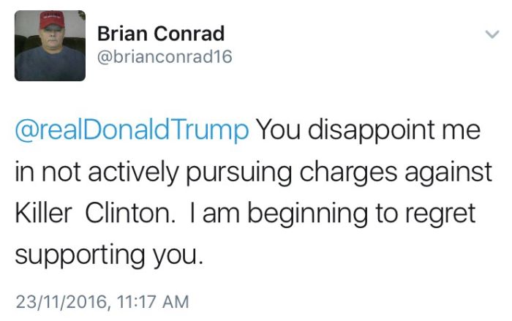
Task: Click the word "Brian" in the name
Action: [121, 34]
